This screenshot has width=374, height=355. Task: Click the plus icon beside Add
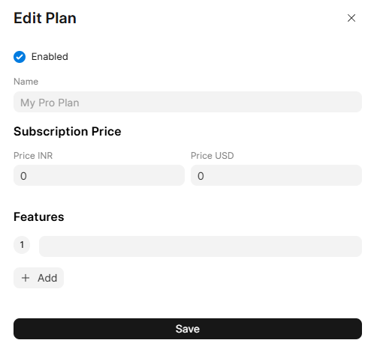pos(26,278)
